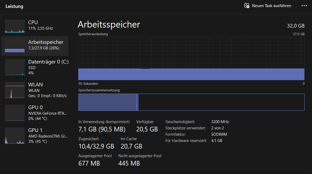
Task: Click the Neuen Task ausführen icon
Action: tap(247, 6)
